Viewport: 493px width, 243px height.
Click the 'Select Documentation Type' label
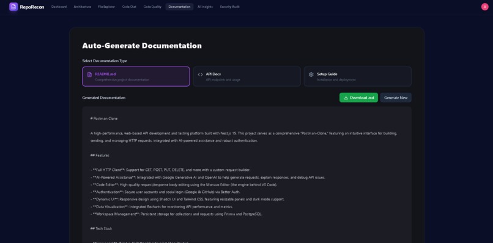click(105, 61)
